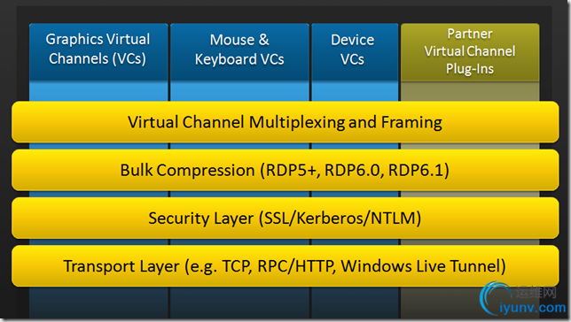Click the light blue strip under Device VCs
Viewport: 571px width, 322px height.
point(355,92)
